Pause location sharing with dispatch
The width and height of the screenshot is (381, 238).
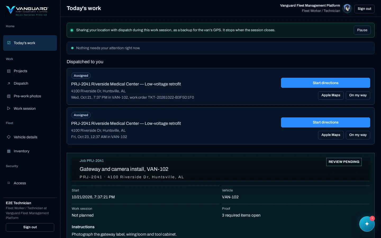point(362,30)
